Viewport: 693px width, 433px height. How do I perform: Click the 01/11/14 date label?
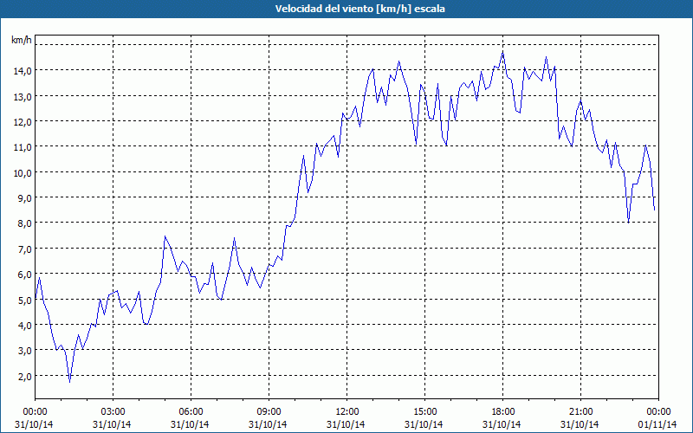[x=658, y=424]
